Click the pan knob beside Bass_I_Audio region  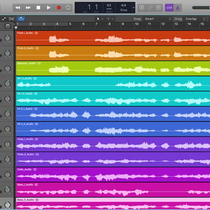point(7,190)
